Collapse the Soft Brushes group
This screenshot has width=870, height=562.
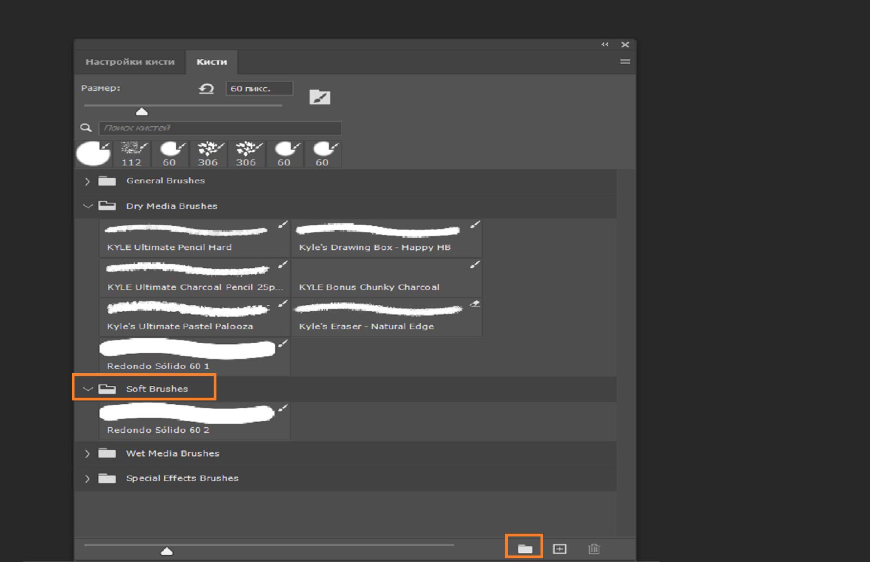(x=88, y=389)
